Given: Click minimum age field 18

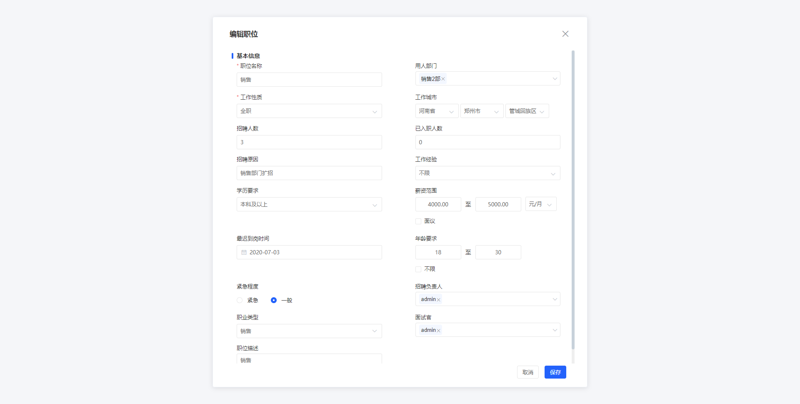Looking at the screenshot, I should click(x=438, y=252).
